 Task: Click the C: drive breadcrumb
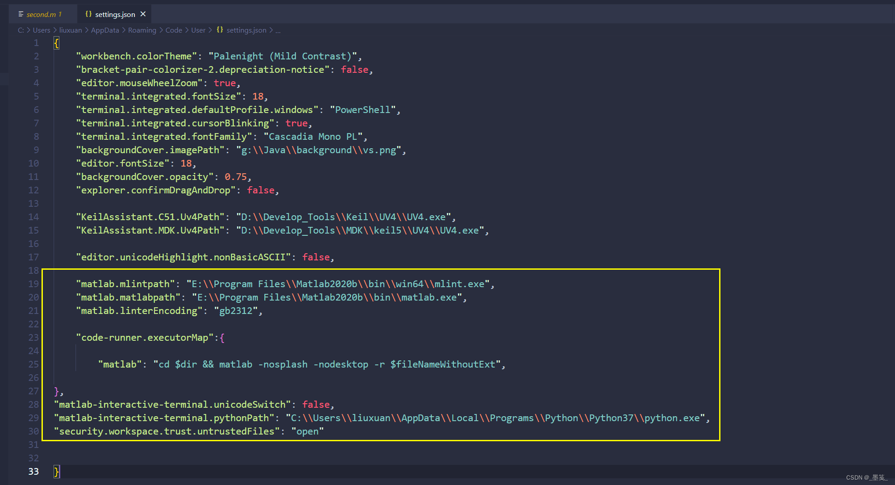(x=21, y=30)
